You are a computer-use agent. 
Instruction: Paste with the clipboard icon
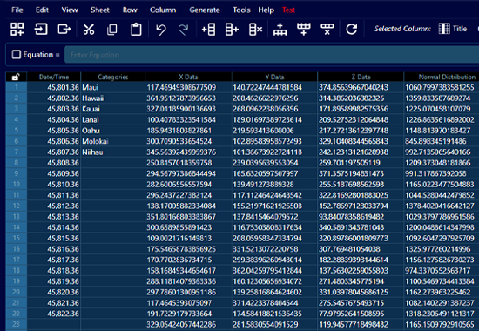pos(136,30)
